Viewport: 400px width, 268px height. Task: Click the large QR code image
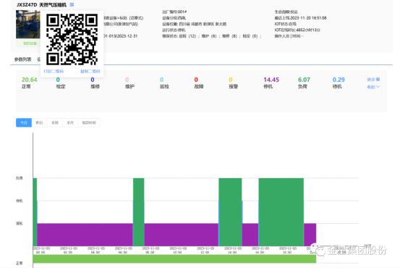pos(72,39)
